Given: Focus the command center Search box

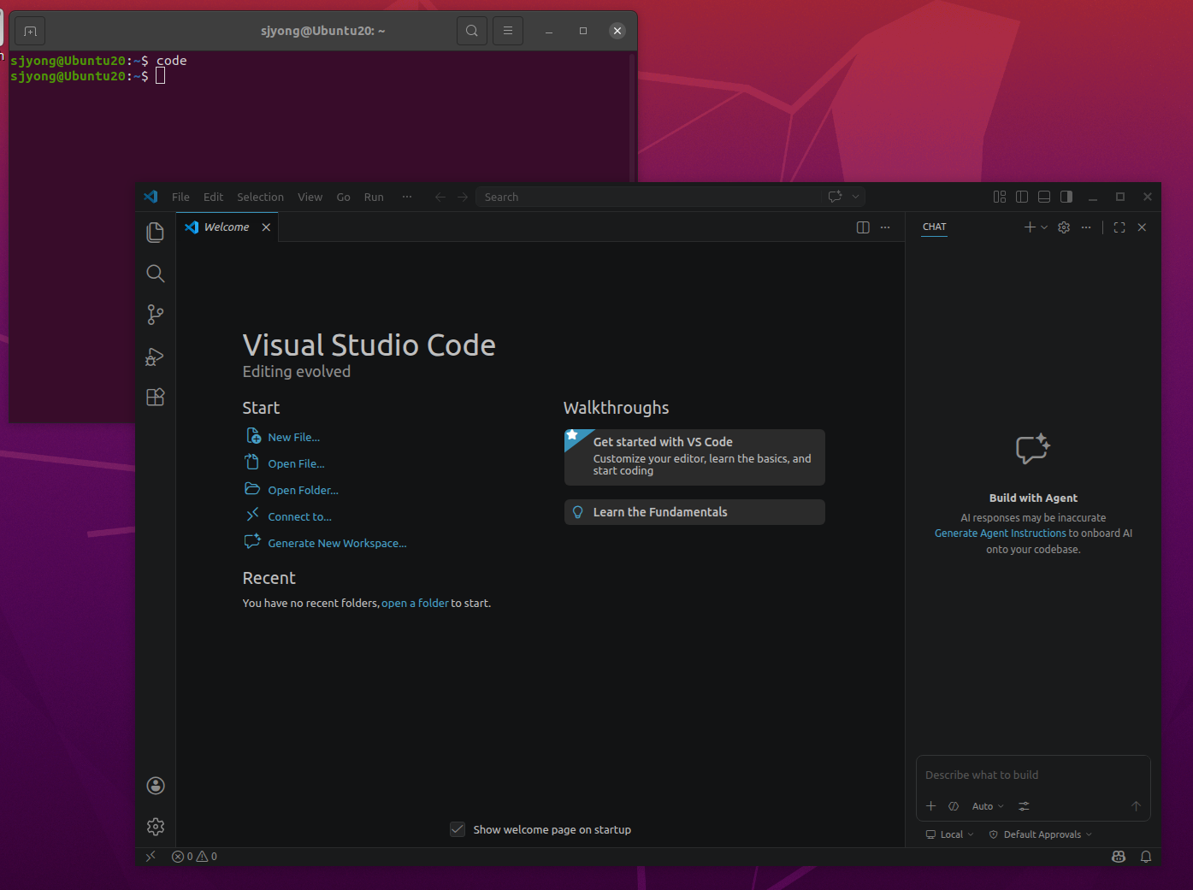Looking at the screenshot, I should 648,197.
